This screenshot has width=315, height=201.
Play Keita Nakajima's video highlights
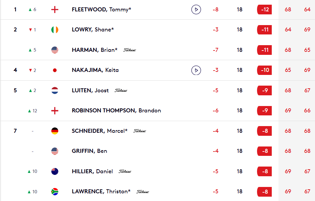[196, 70]
